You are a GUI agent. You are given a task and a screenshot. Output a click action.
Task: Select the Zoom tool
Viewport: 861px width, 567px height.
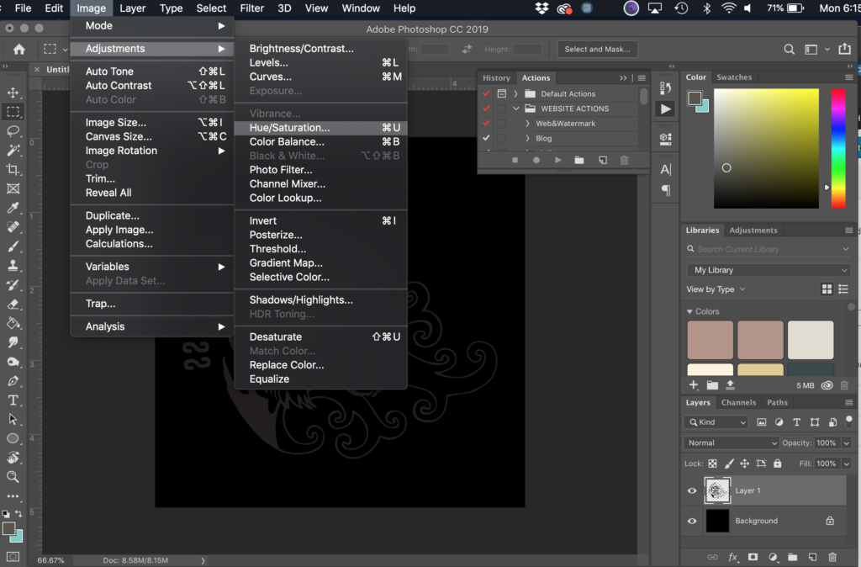coord(13,477)
